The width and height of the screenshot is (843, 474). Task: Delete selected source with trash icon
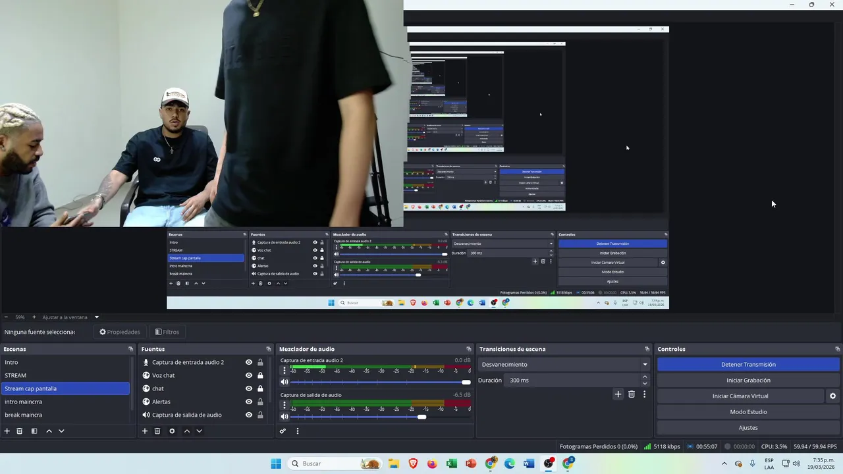click(157, 431)
